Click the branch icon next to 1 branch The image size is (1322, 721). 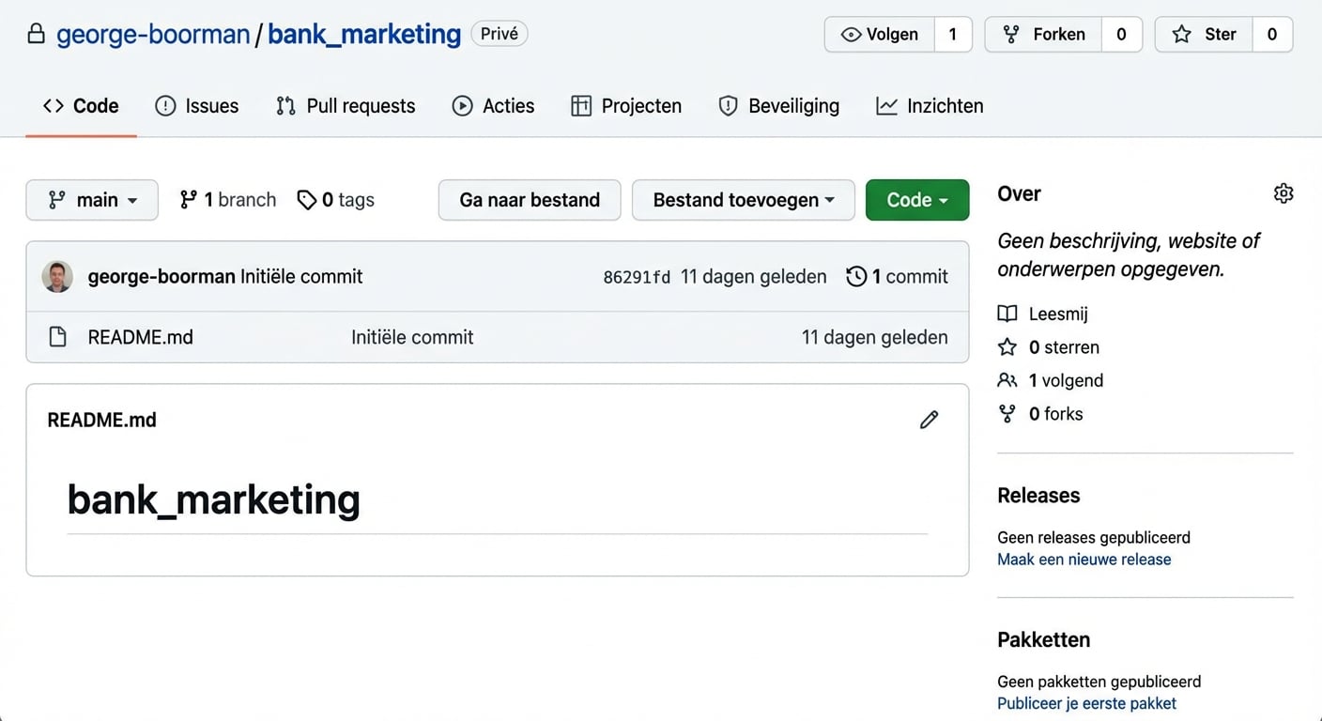[x=188, y=199]
